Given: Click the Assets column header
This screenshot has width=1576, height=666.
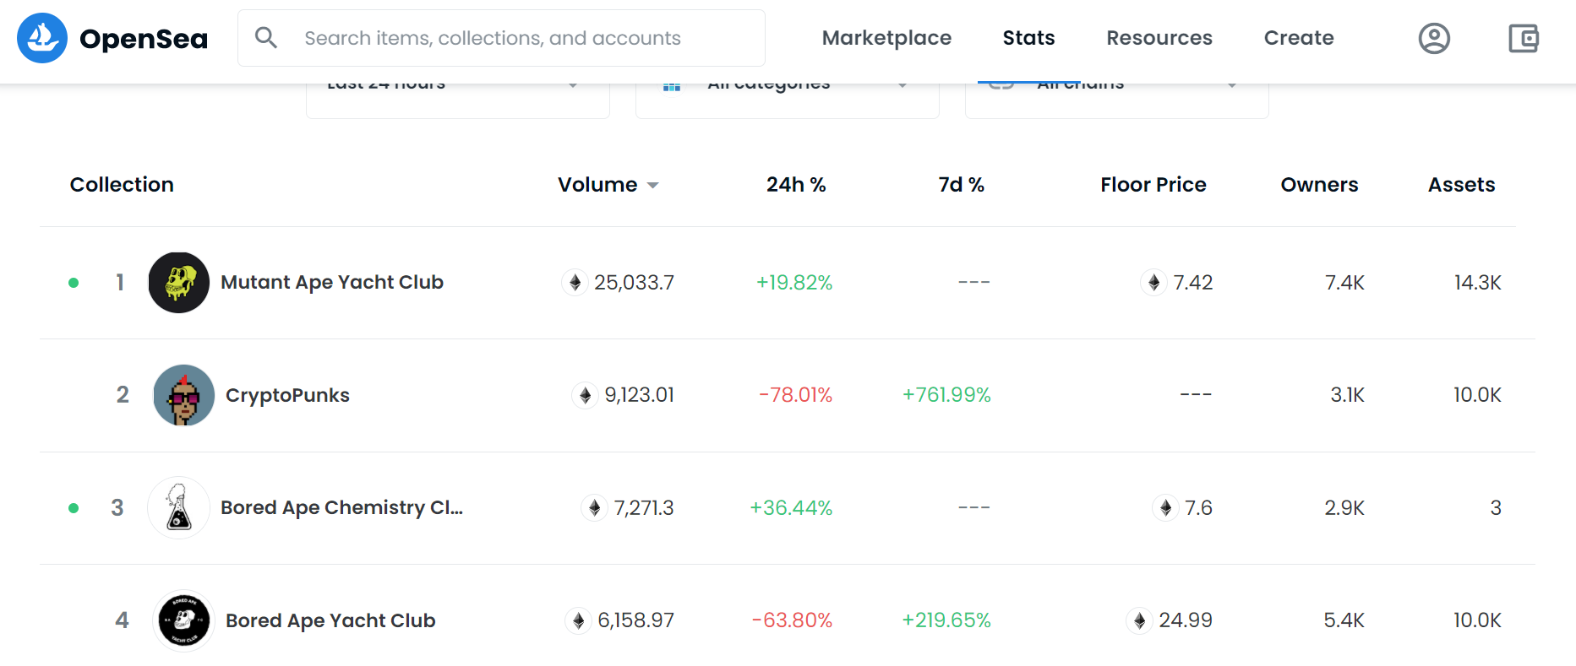Looking at the screenshot, I should [1461, 185].
